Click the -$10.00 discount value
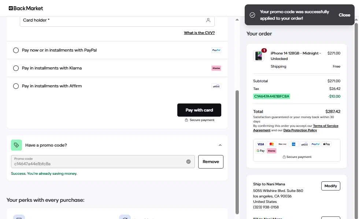Viewport: 359px width, 219px height. click(x=334, y=96)
